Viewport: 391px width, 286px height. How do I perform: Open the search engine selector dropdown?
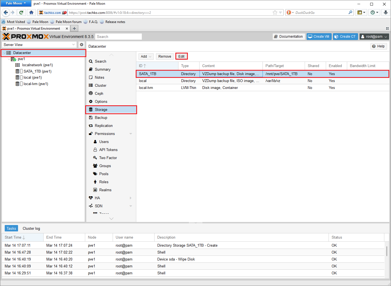pos(290,12)
